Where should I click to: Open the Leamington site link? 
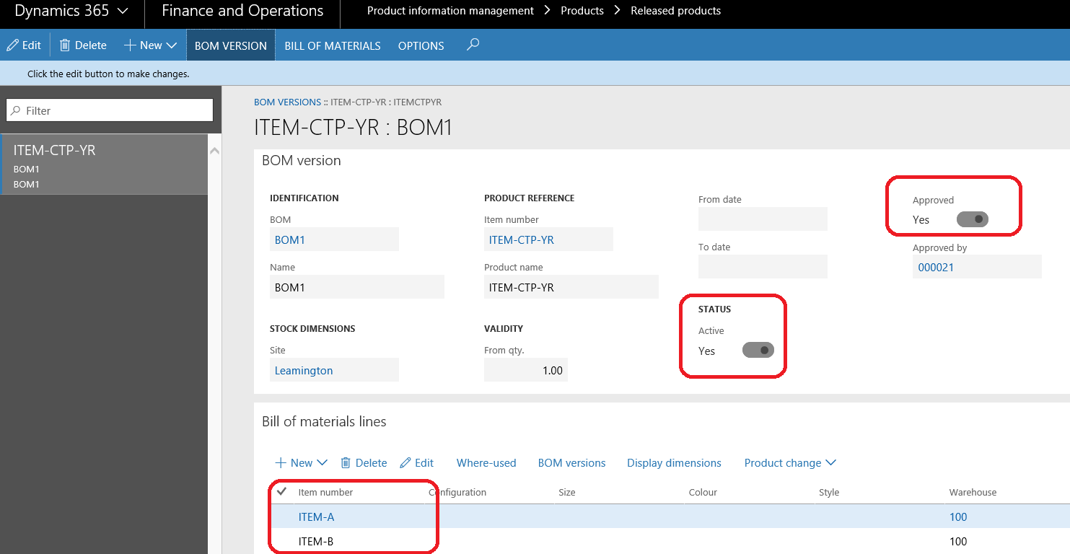point(303,370)
